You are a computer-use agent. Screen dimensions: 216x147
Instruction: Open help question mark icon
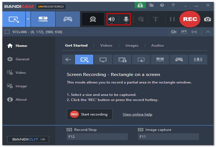(x=173, y=5)
